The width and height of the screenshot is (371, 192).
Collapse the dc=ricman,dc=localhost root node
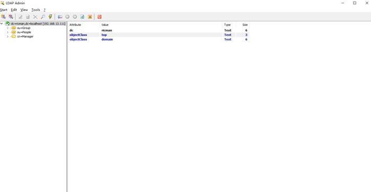pos(2,24)
